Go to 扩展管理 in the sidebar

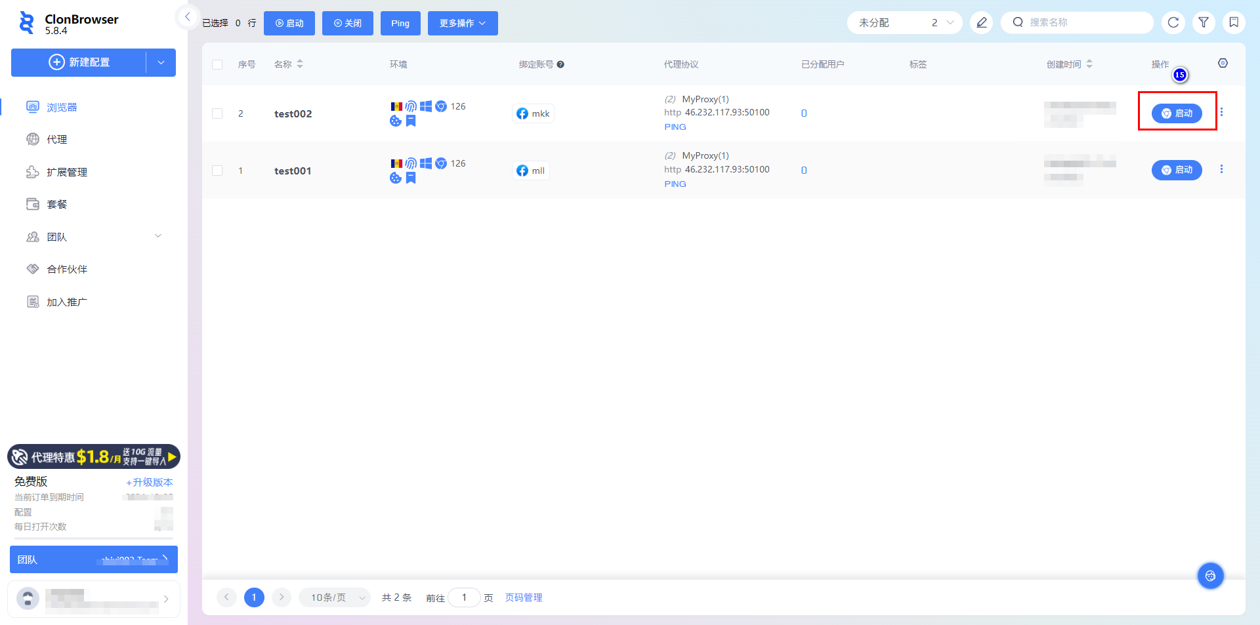[x=66, y=172]
